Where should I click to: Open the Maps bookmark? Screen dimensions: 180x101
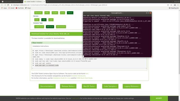(28, 8)
